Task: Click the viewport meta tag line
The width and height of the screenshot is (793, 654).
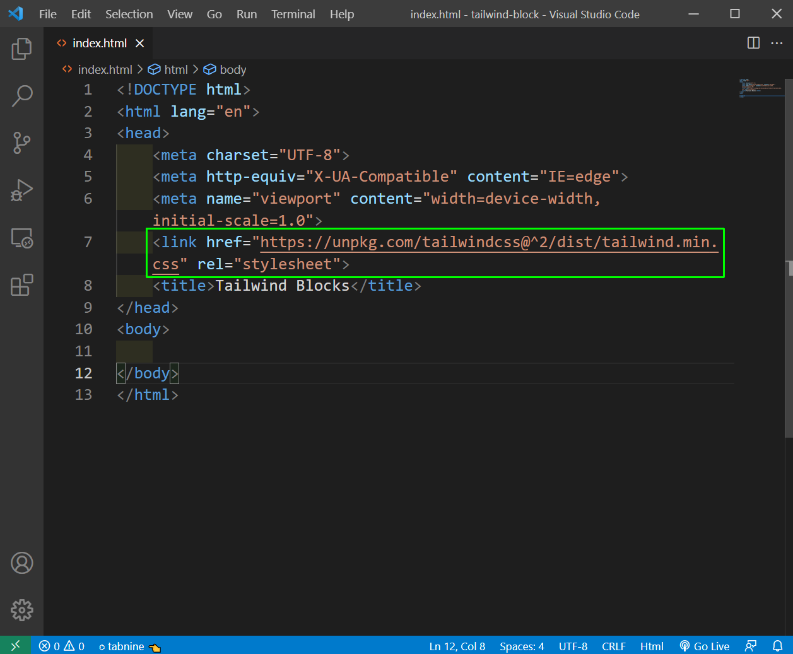Action: (377, 209)
